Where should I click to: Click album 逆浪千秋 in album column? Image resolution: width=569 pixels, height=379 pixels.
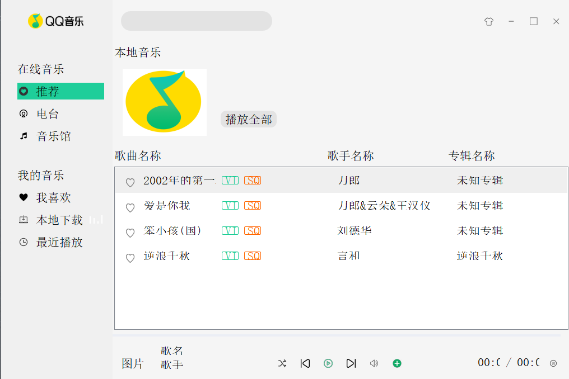(480, 256)
